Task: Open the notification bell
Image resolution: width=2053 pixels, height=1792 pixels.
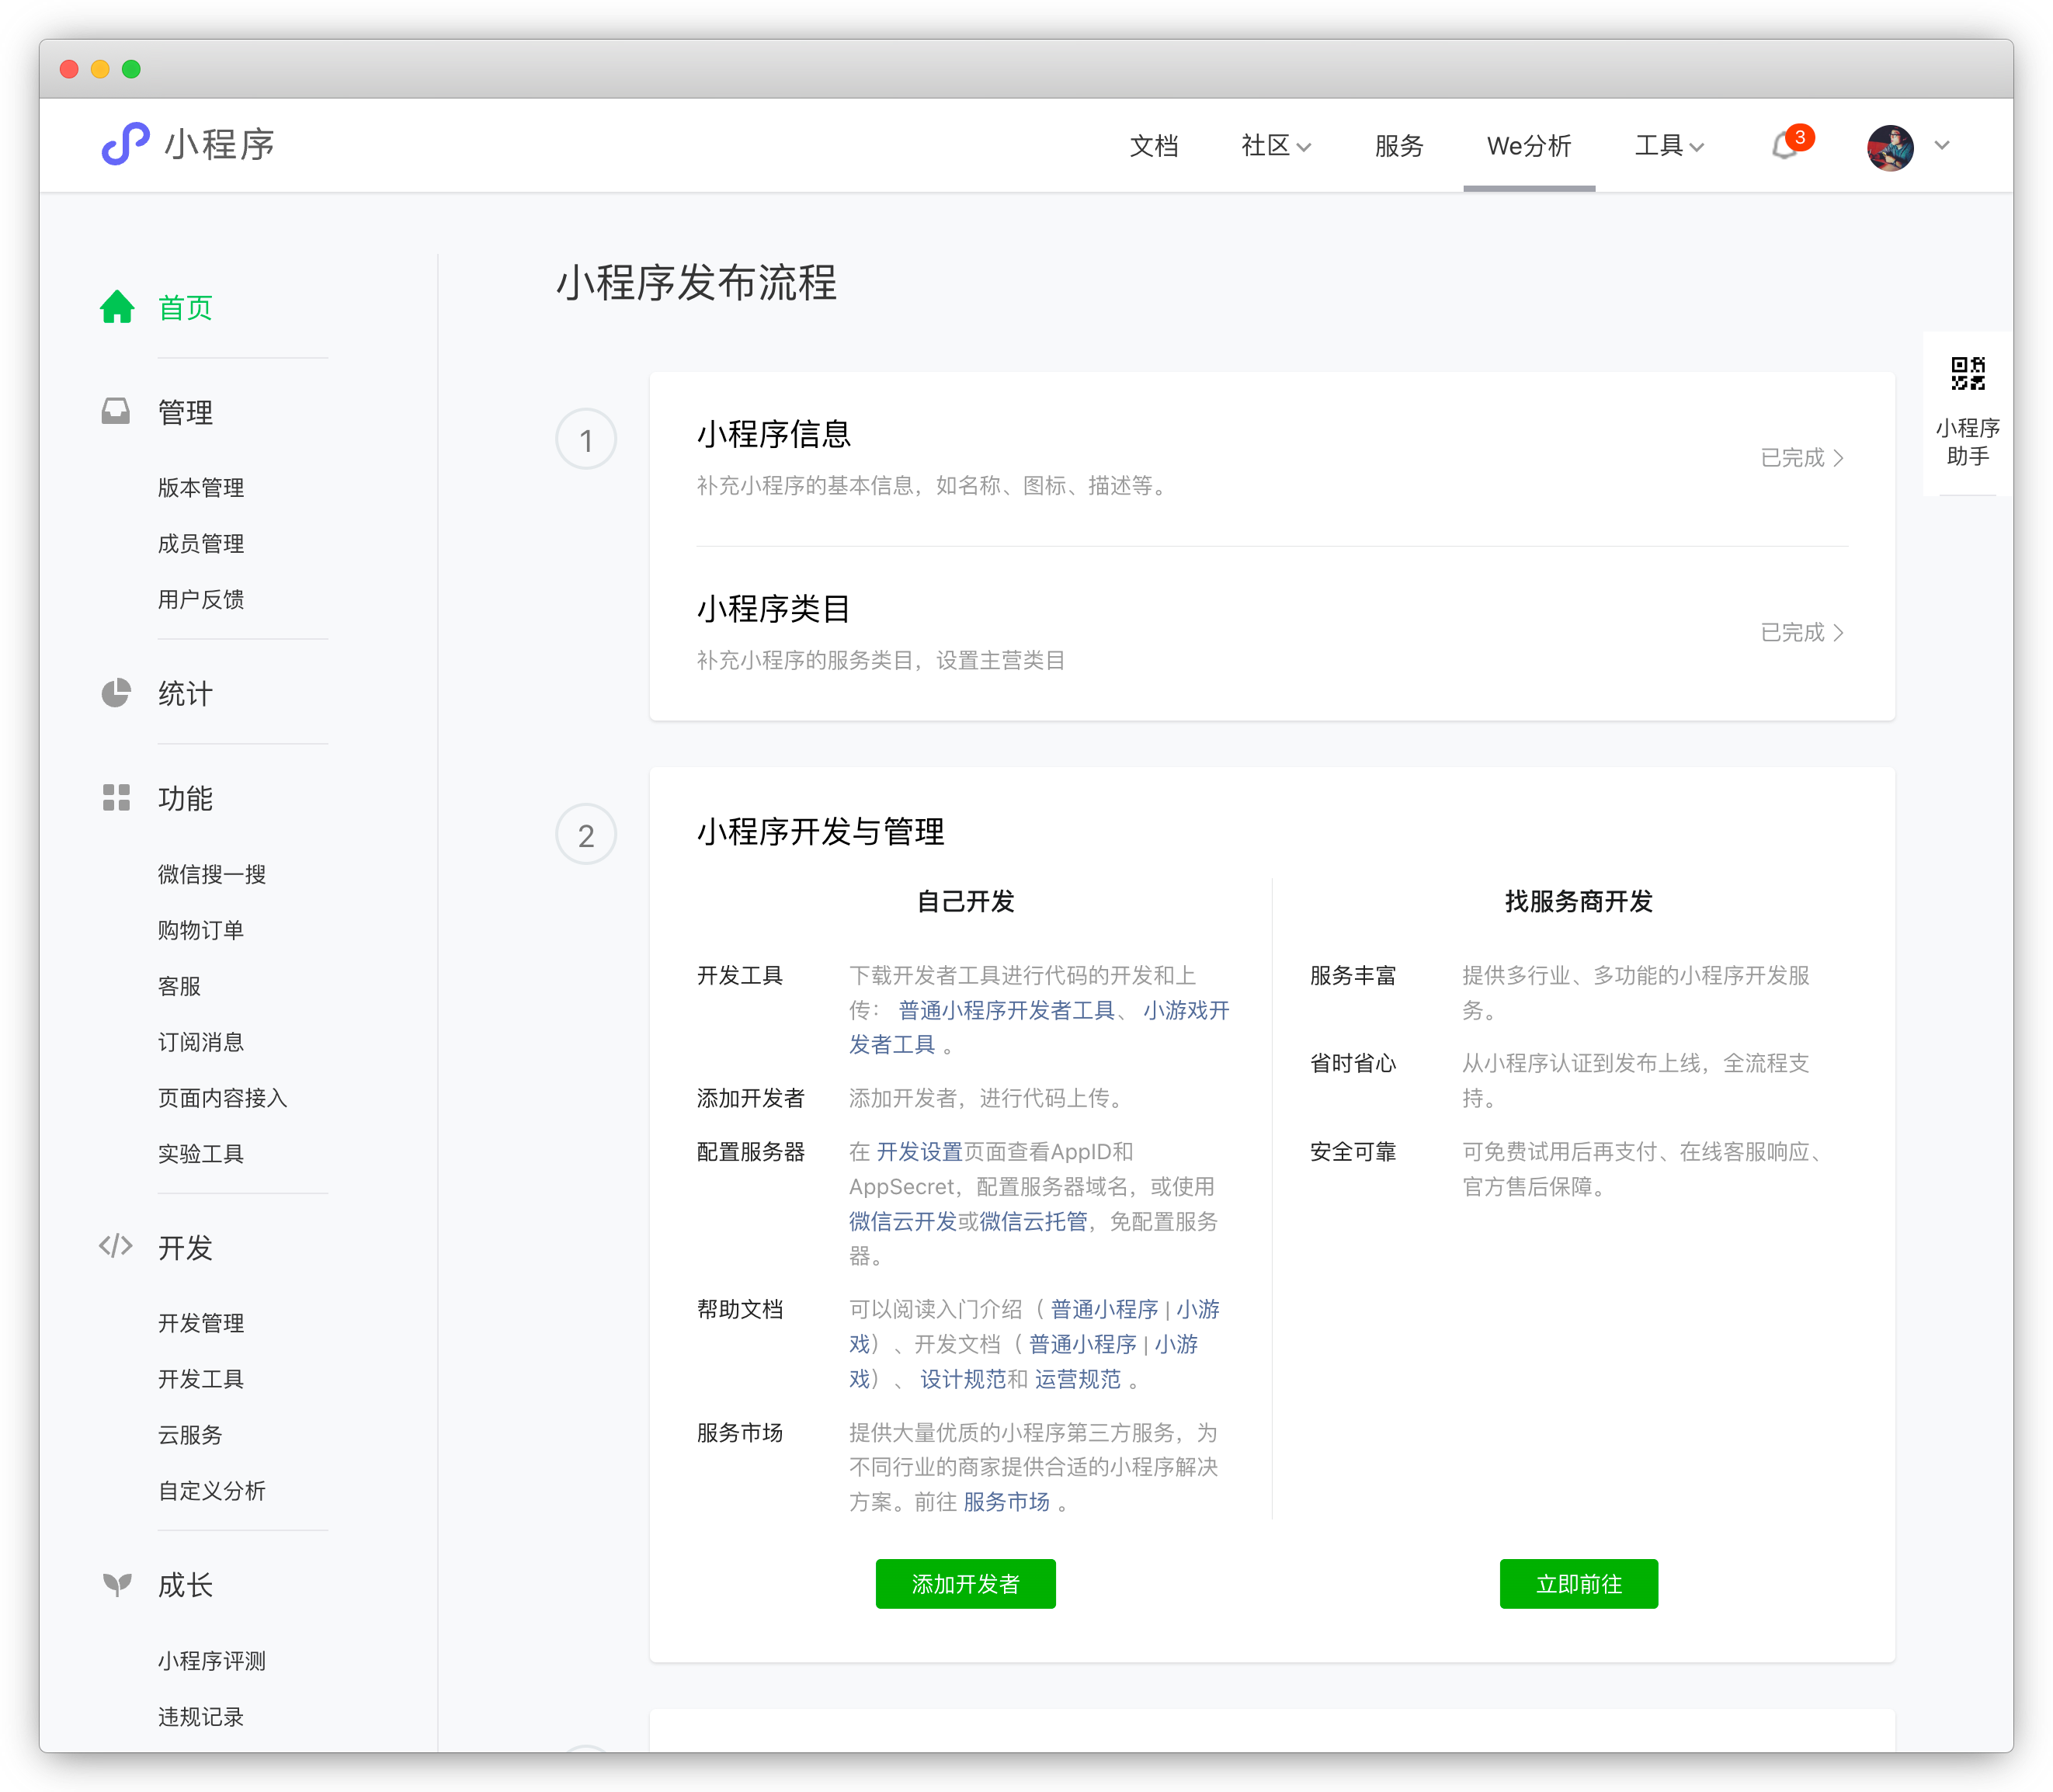Action: (x=1784, y=147)
